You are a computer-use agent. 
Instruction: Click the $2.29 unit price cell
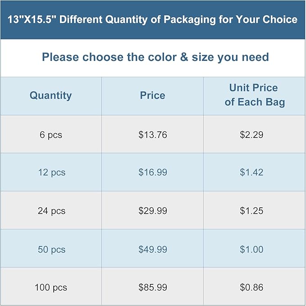(x=251, y=135)
